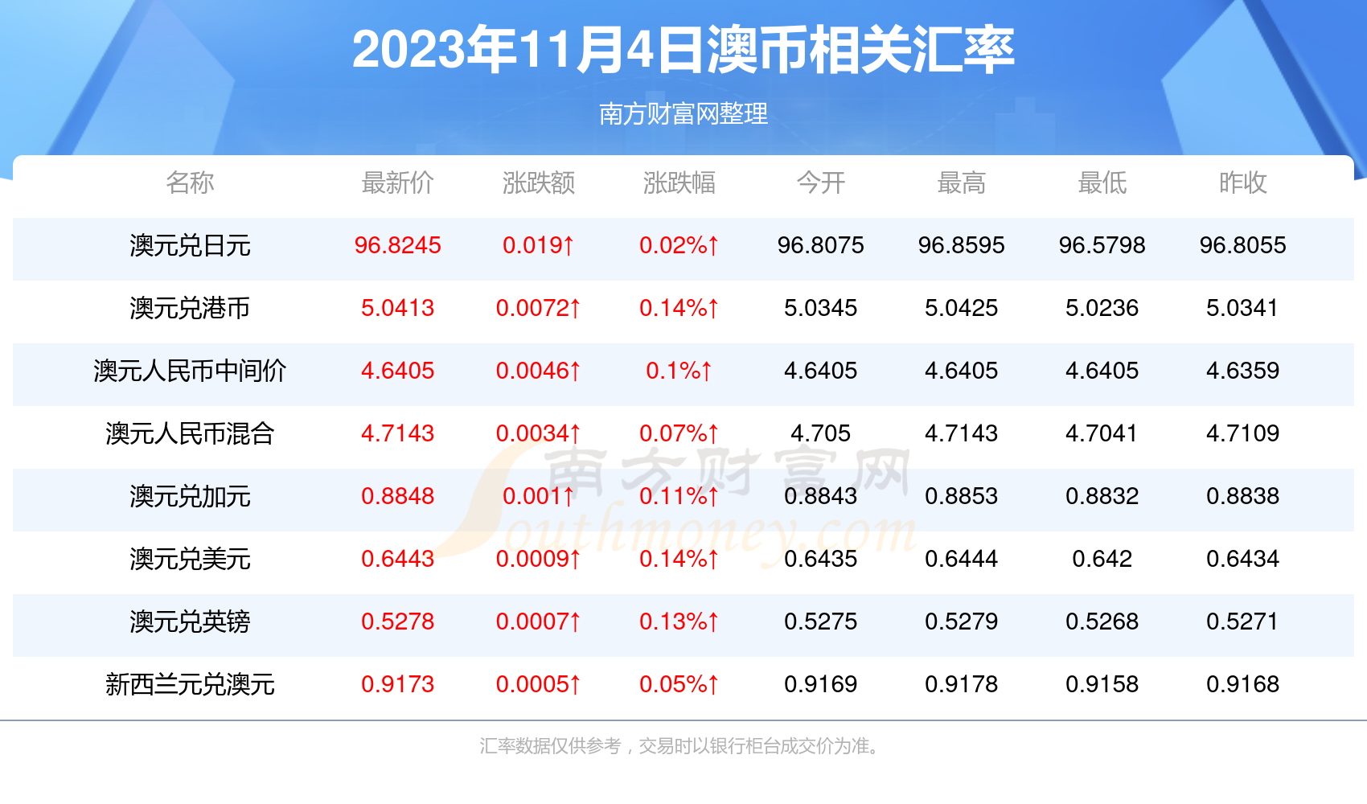
Task: Click the high value 96.8595
Action: coord(961,245)
